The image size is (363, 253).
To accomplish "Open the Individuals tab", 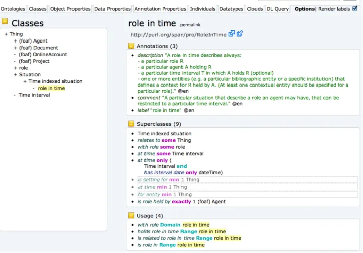I will click(203, 9).
